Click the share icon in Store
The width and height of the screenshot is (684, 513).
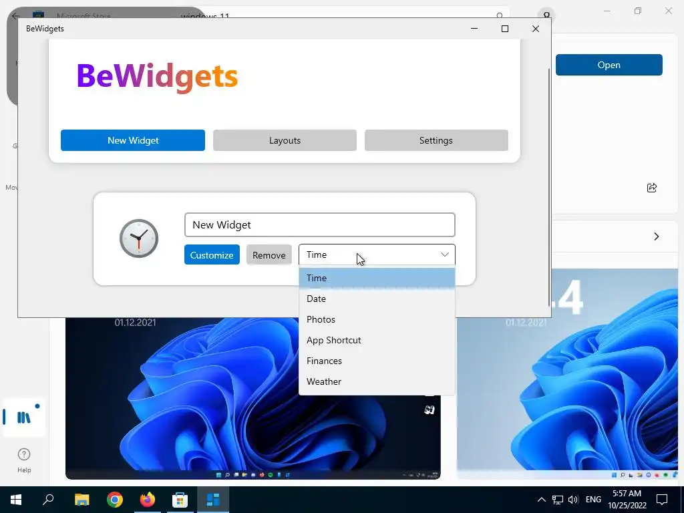[x=652, y=188]
